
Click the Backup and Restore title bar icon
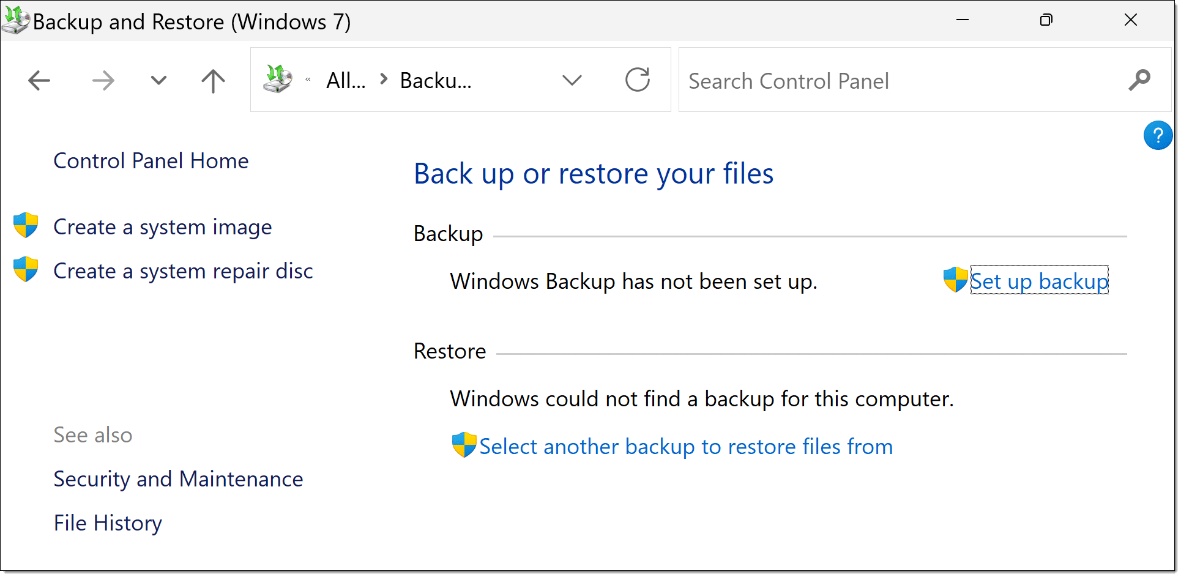(15, 20)
